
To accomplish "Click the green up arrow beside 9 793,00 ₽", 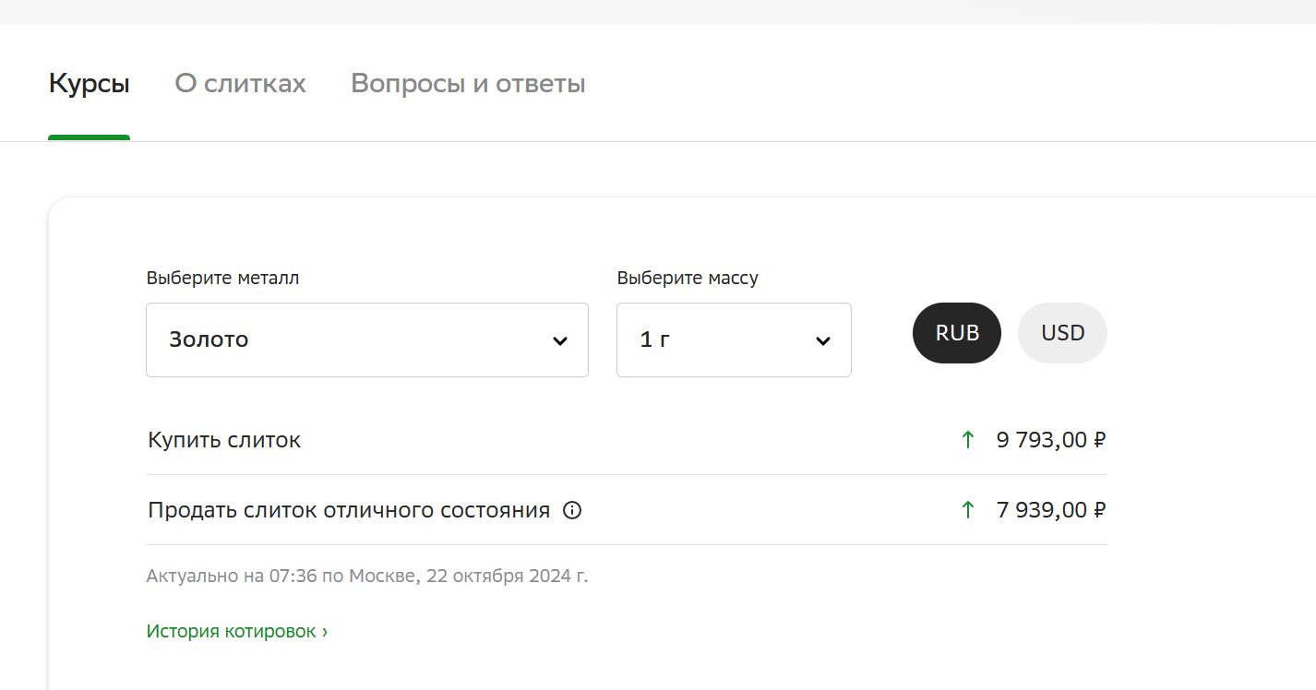I will (x=967, y=440).
